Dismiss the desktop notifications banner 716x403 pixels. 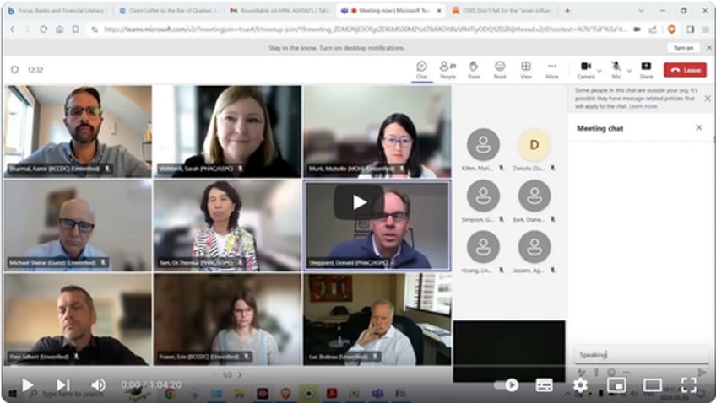pos(708,47)
